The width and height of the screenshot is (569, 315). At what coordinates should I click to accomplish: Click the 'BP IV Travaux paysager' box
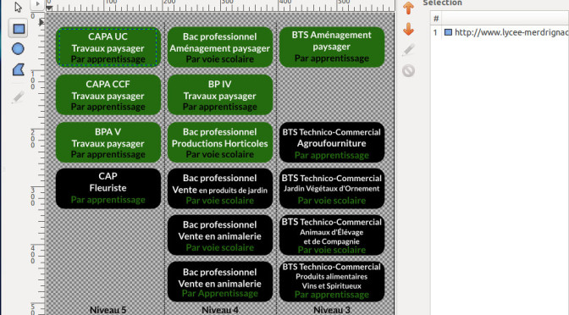(x=220, y=95)
